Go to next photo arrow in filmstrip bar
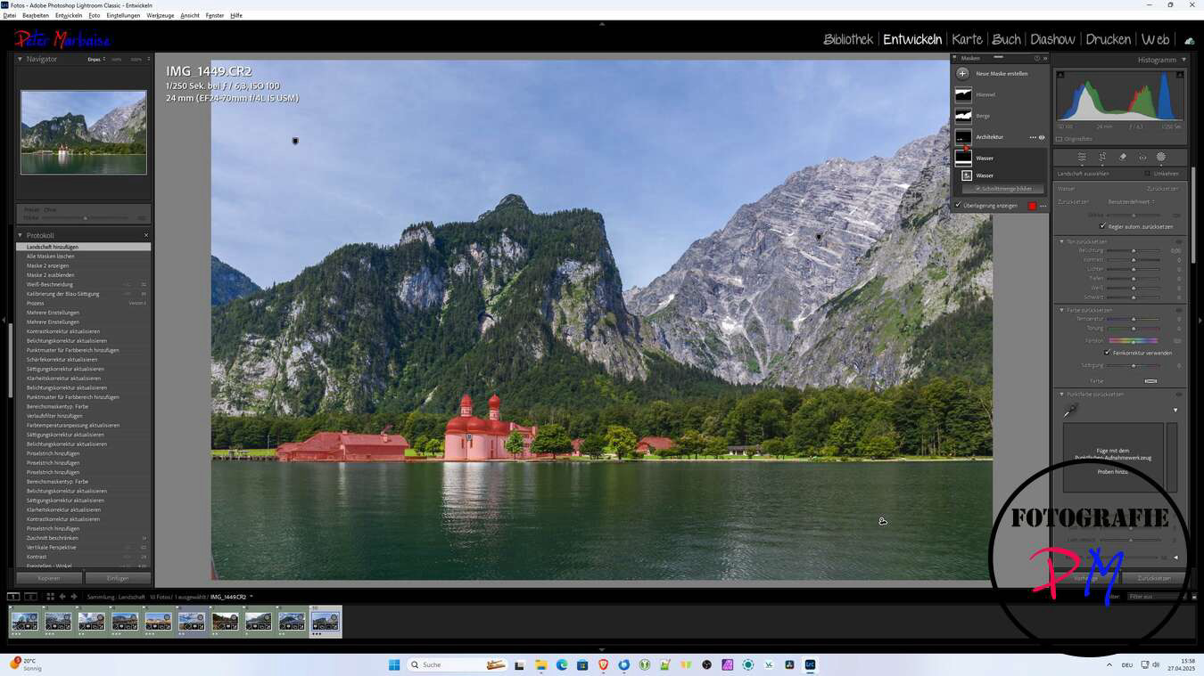The image size is (1204, 676). (74, 597)
